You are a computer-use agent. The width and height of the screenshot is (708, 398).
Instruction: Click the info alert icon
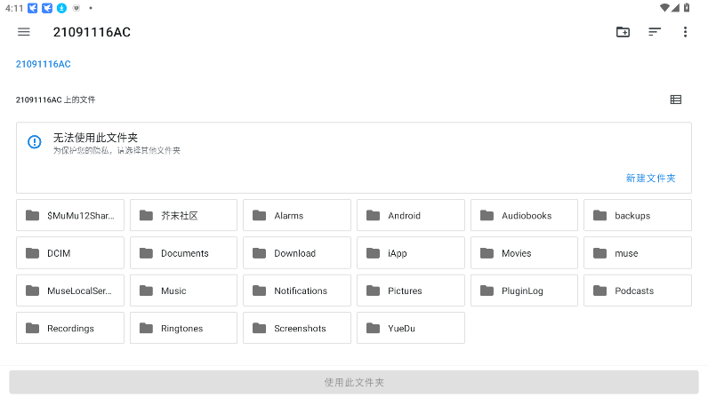click(x=35, y=142)
